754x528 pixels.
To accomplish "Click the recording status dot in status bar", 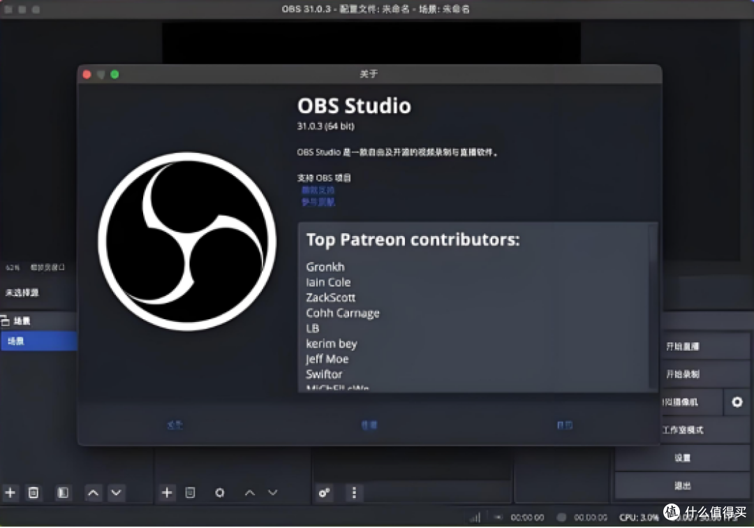I will click(x=561, y=518).
